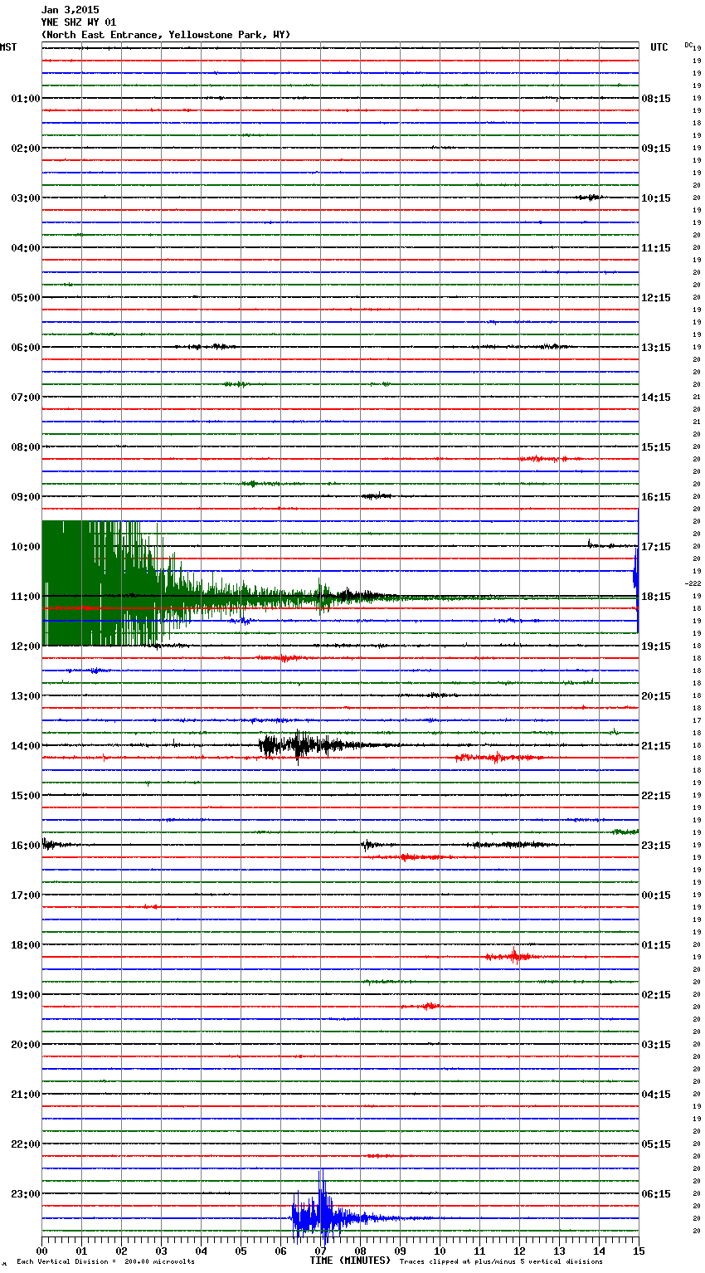Screen dimensions: 705x1273
Task: Select the 03:00 MST time label
Action: (26, 198)
